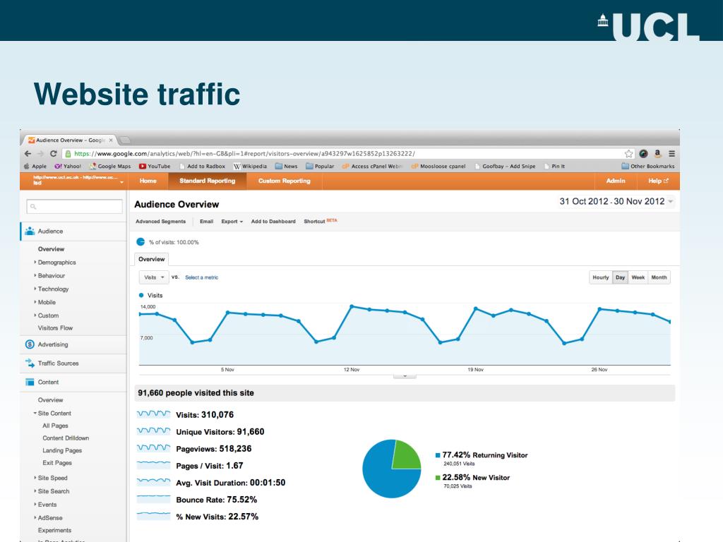Click the Visits sparkline thumbnail
Image resolution: width=723 pixels, height=542 pixels.
point(153,414)
